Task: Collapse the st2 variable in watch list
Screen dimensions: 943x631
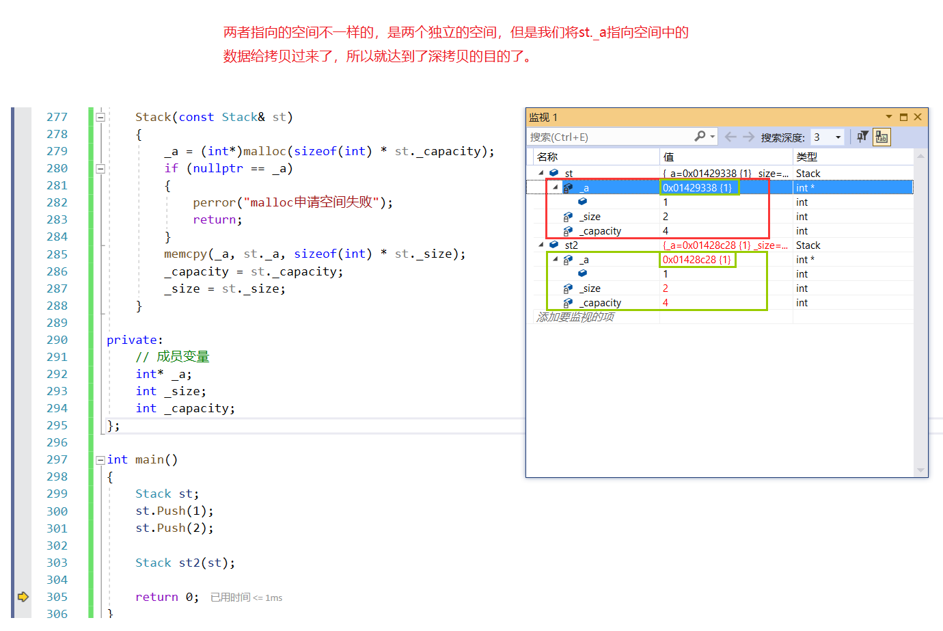Action: [541, 245]
